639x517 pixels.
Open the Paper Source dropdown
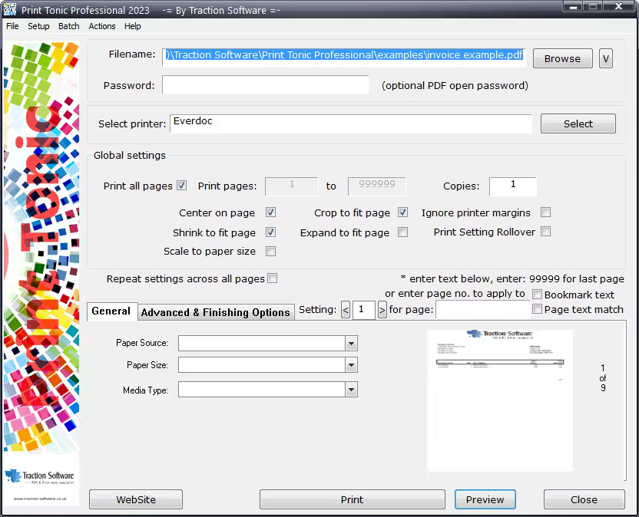point(351,343)
